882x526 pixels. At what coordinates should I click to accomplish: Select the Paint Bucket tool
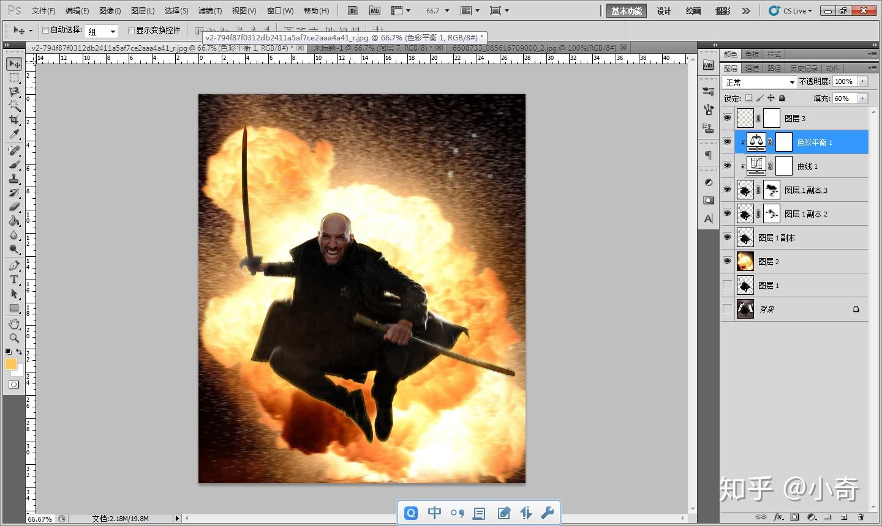14,221
